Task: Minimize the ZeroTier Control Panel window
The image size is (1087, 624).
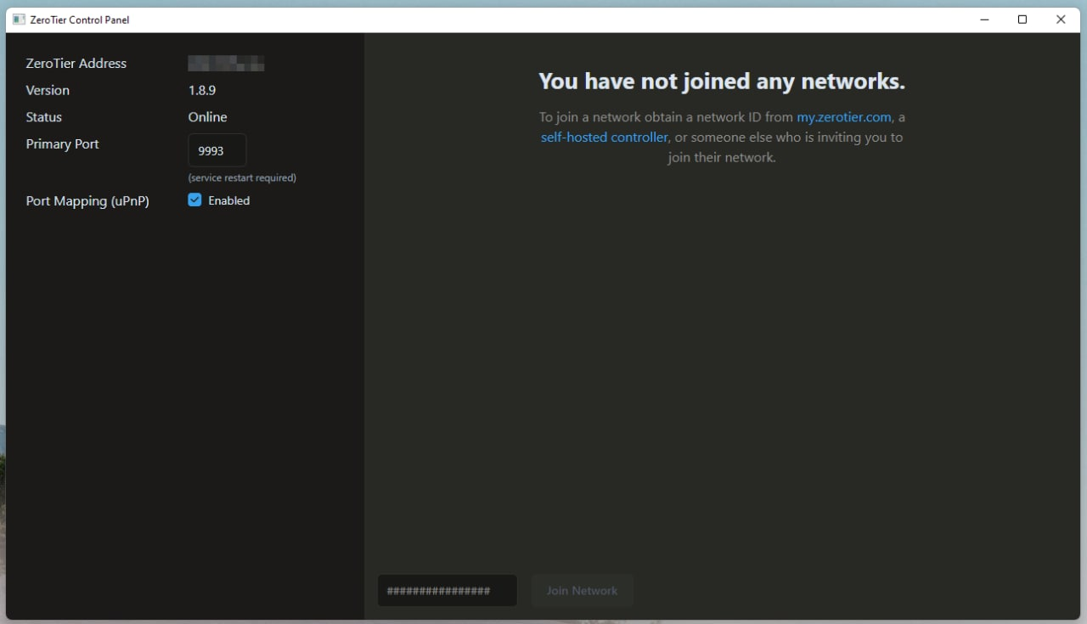Action: (x=984, y=20)
